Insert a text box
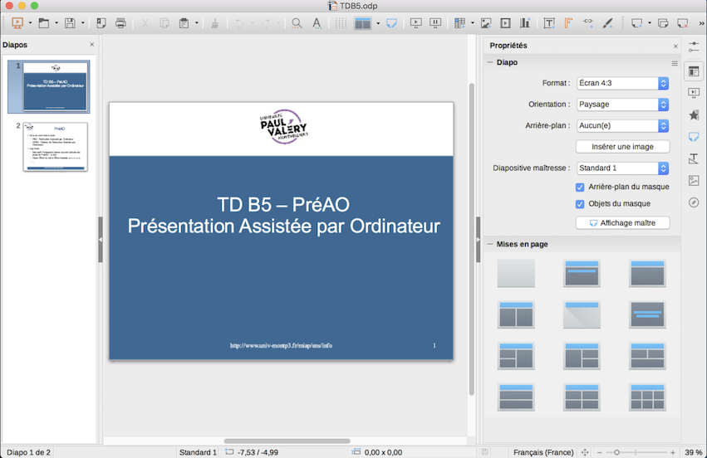707x458 pixels. click(549, 23)
